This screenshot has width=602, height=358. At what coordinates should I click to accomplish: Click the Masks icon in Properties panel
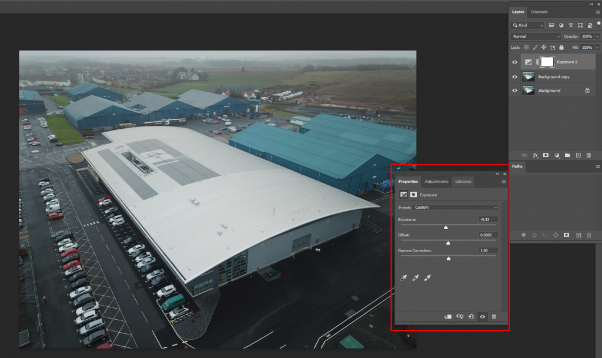(x=413, y=195)
